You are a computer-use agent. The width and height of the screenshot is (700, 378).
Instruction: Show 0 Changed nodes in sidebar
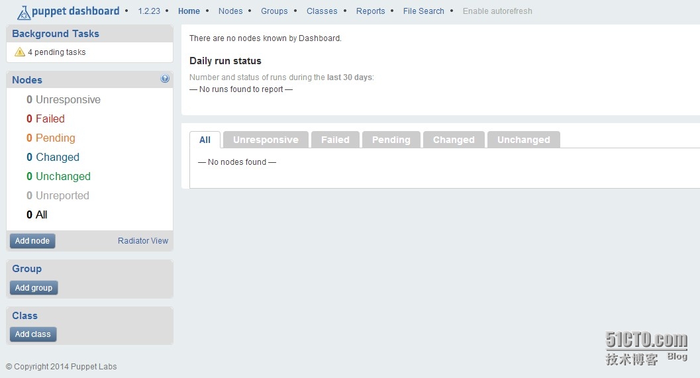click(53, 157)
